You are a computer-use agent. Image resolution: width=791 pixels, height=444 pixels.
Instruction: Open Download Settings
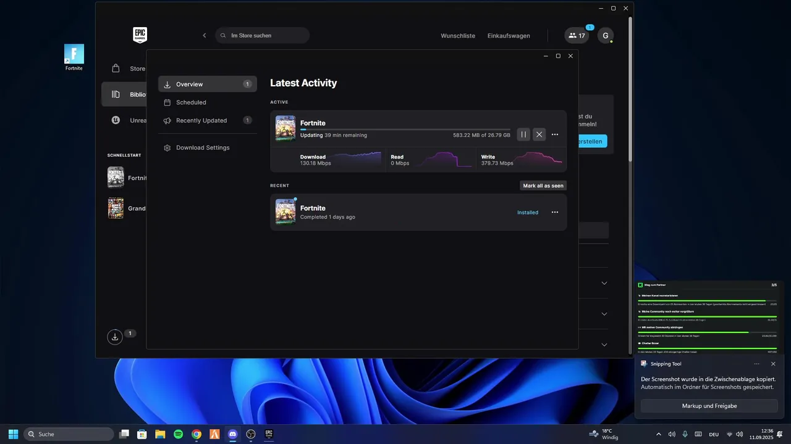pos(208,147)
